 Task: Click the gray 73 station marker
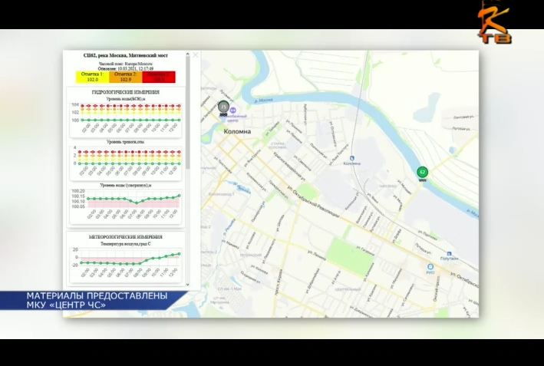[223, 107]
